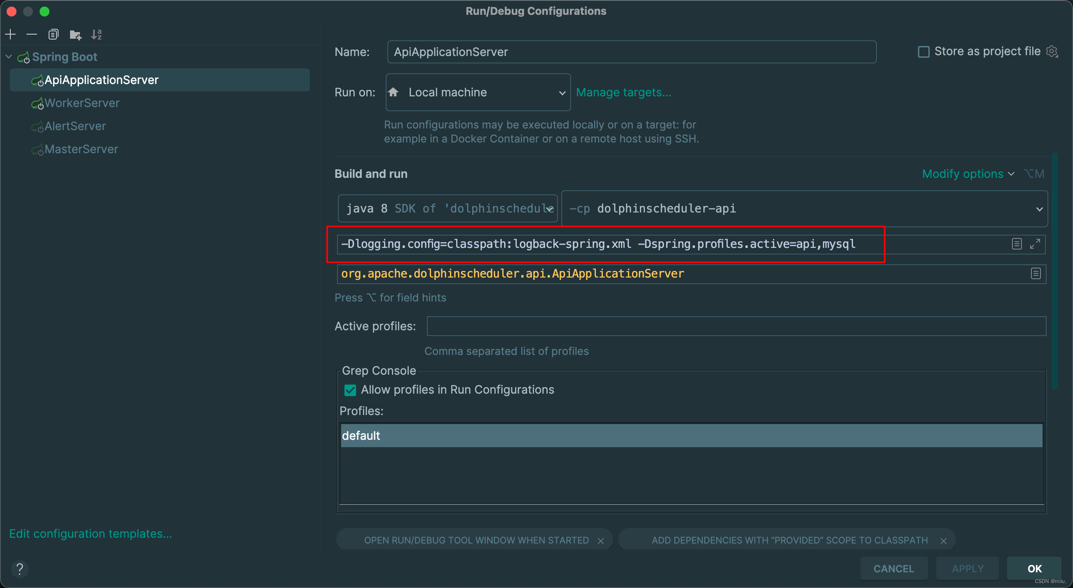Remove the selected configuration
Viewport: 1073px width, 588px height.
click(32, 34)
